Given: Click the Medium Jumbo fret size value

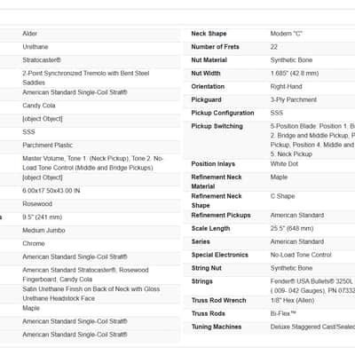Looking at the screenshot, I should coord(43,231).
